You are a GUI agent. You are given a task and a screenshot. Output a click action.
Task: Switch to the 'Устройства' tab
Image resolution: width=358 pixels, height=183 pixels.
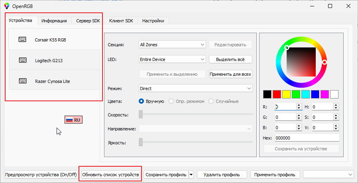(x=20, y=20)
